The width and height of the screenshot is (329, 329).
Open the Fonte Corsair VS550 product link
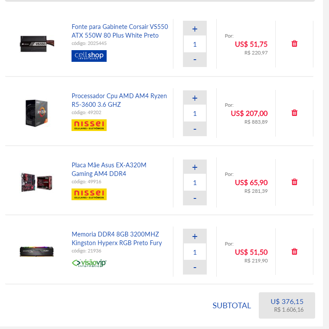click(x=120, y=31)
